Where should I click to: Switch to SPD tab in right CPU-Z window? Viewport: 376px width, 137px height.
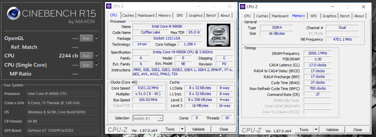314,16
